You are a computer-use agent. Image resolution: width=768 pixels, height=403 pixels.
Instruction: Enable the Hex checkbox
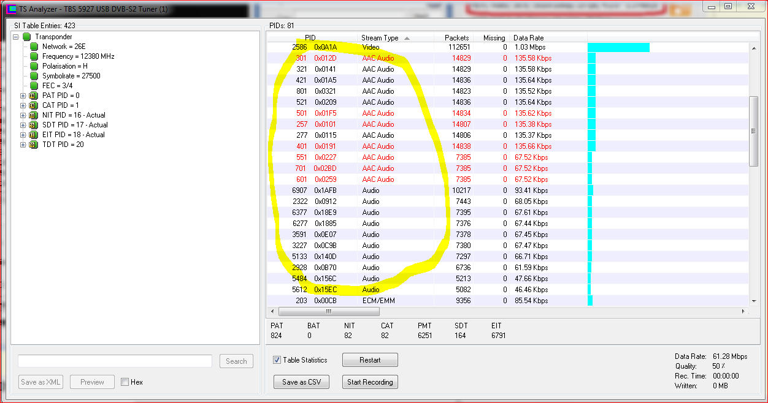click(x=125, y=382)
